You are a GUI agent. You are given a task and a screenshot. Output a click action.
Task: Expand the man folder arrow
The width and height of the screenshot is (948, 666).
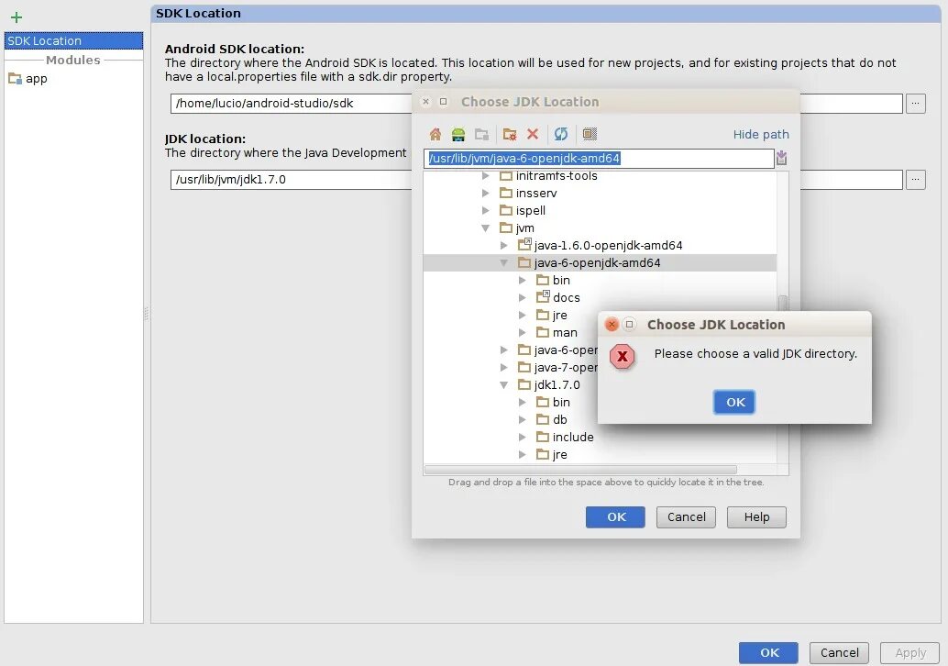(523, 333)
